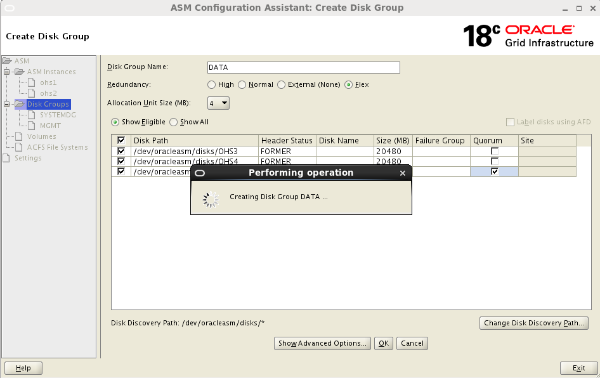Viewport: 600px width, 378px height.
Task: Uncheck the OHS4 disk row checkbox
Action: pos(121,161)
